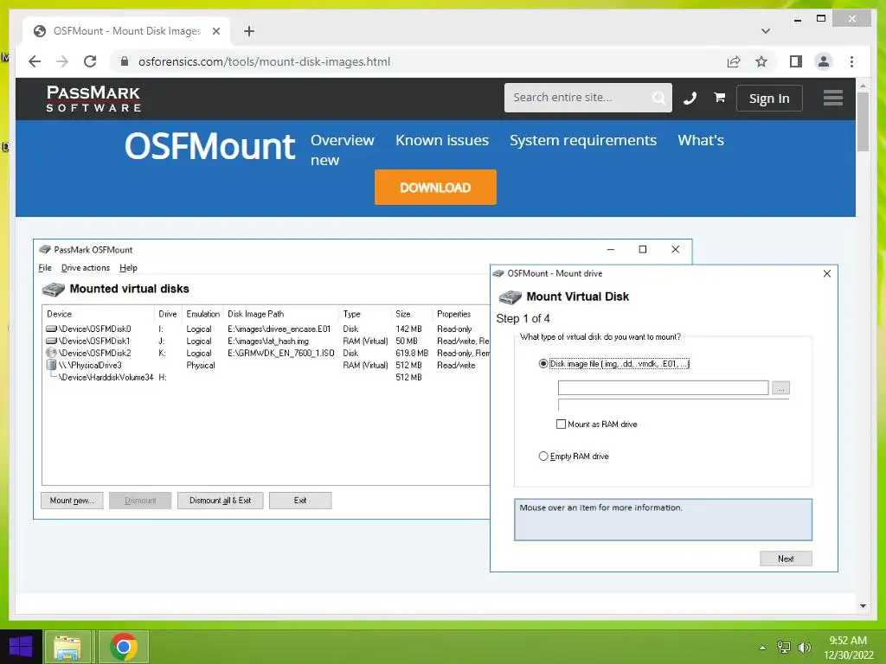Open the tab search chevron

point(765,31)
